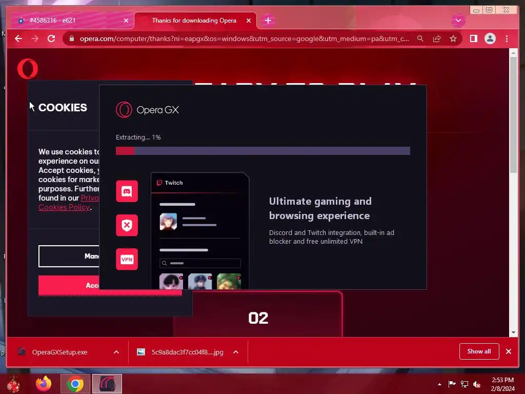Click the Twitch panel header

[200, 183]
